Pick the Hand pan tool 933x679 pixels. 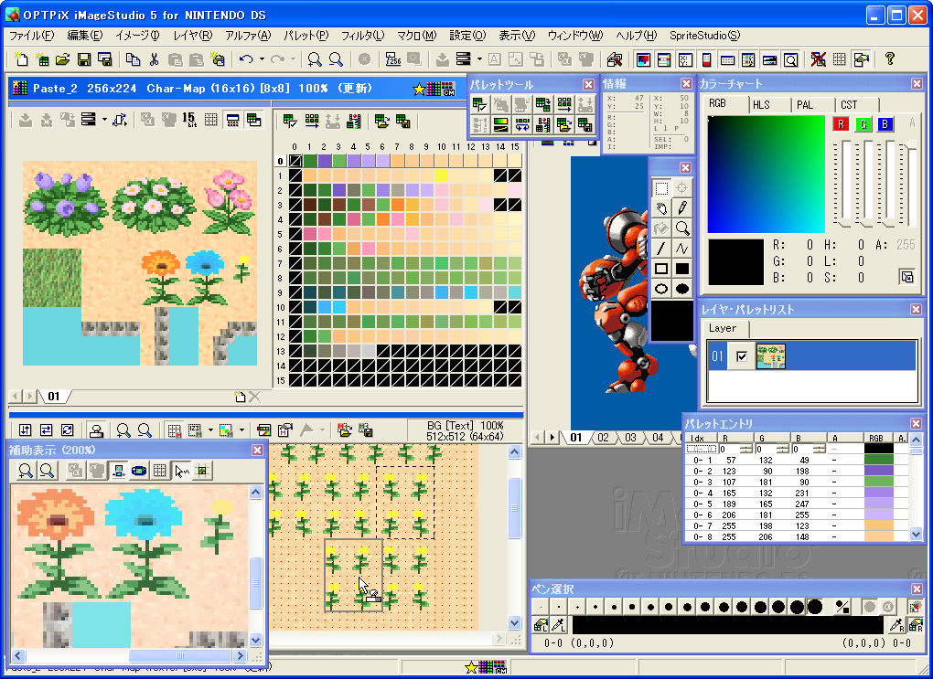pos(660,207)
